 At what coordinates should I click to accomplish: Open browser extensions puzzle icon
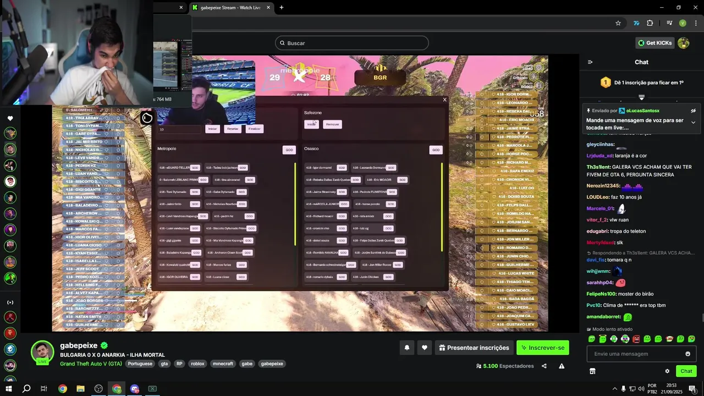pyautogui.click(x=650, y=23)
